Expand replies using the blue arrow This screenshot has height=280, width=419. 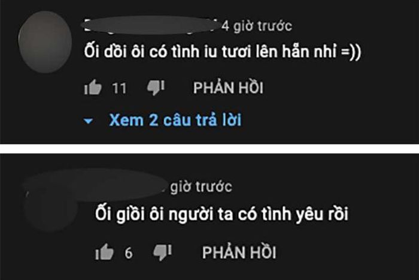[88, 121]
